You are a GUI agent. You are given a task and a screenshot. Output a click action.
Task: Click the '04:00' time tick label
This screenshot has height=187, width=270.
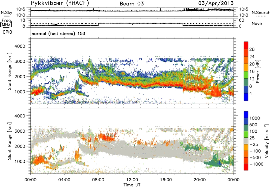coord(64,180)
